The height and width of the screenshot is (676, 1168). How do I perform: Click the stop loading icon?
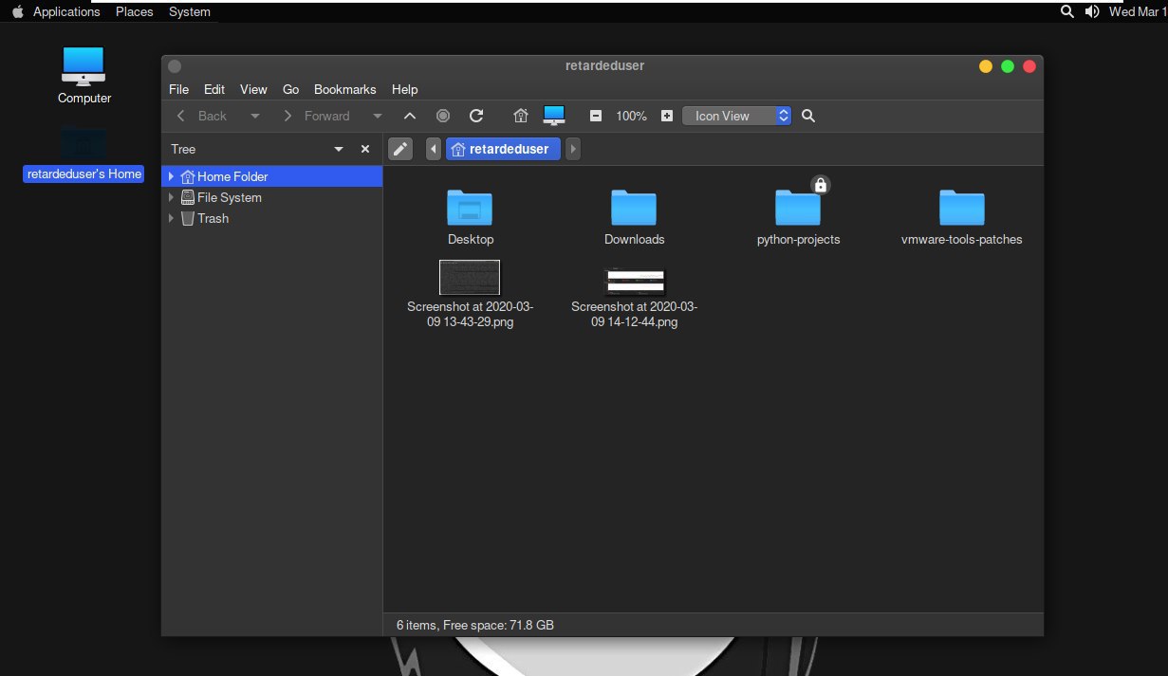click(443, 116)
